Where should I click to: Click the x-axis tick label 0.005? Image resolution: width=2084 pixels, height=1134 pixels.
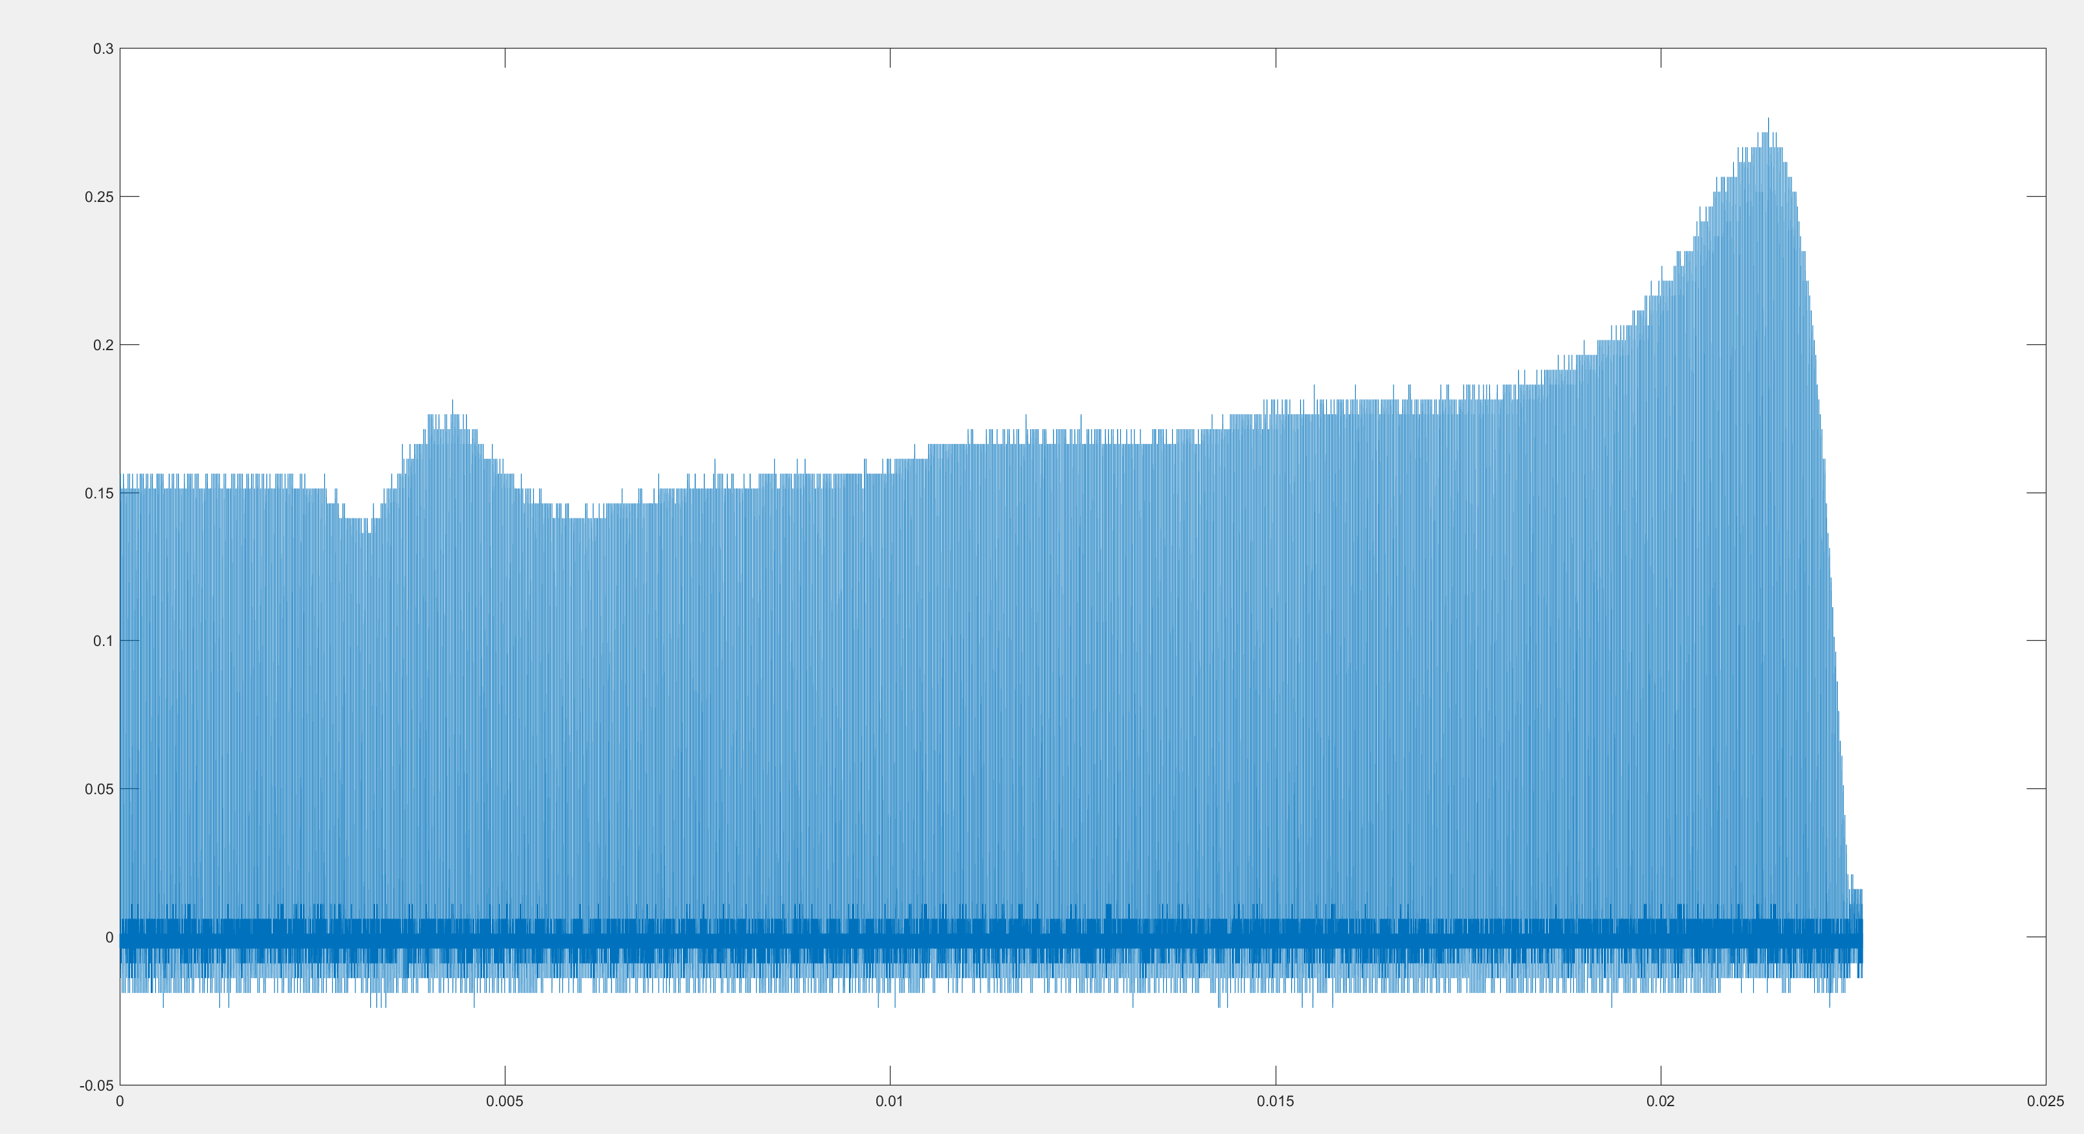click(x=505, y=1102)
